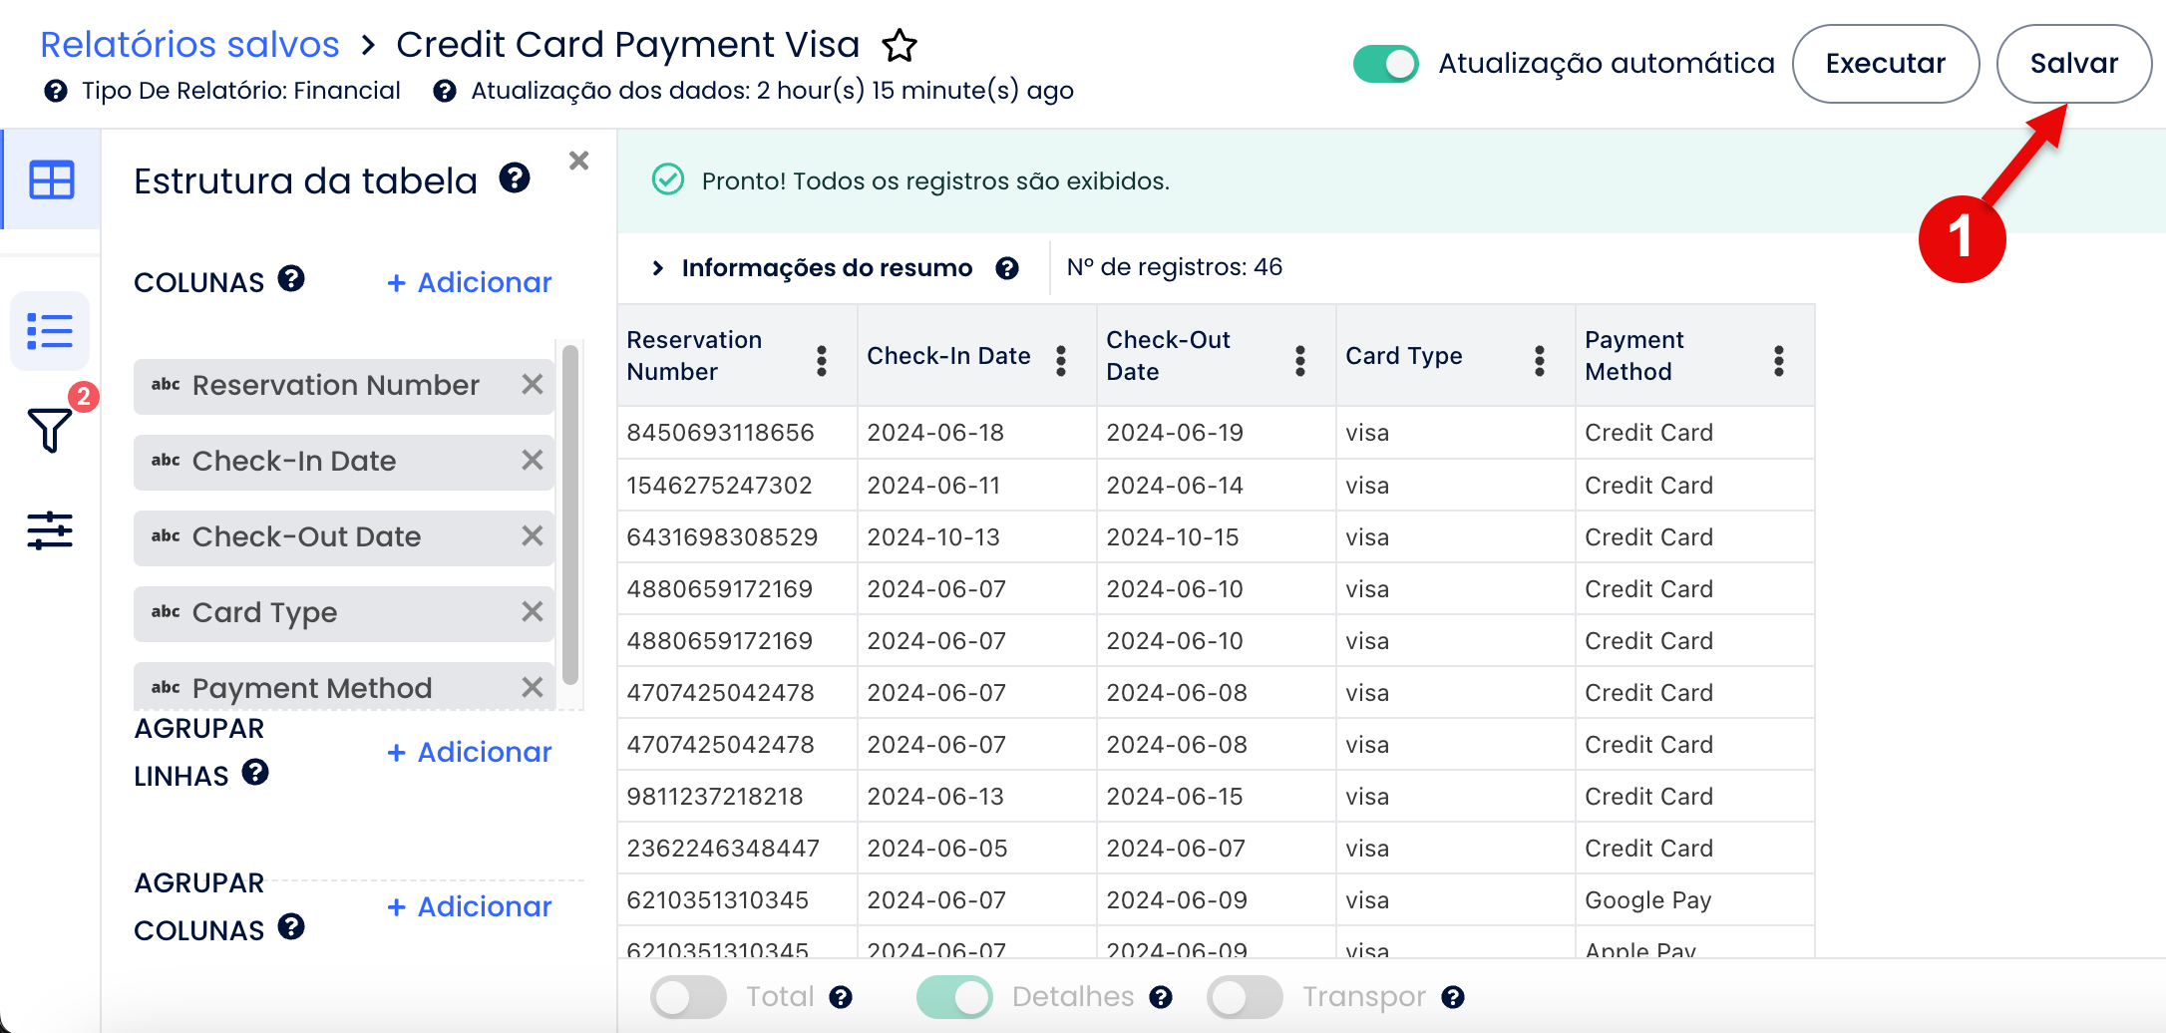Remove the Reservation Number column chip
This screenshot has width=2166, height=1033.
point(533,385)
